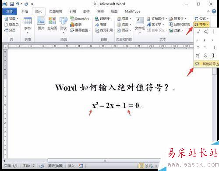Switch to full screen reading view
The width and height of the screenshot is (219, 171).
(x=146, y=166)
